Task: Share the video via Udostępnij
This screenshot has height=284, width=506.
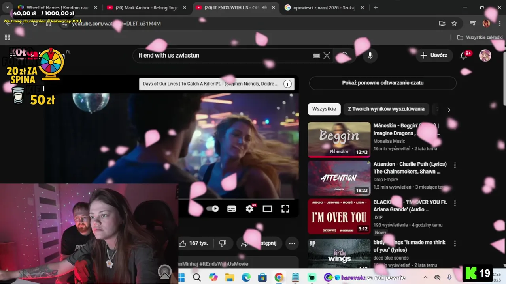Action: tap(259, 243)
